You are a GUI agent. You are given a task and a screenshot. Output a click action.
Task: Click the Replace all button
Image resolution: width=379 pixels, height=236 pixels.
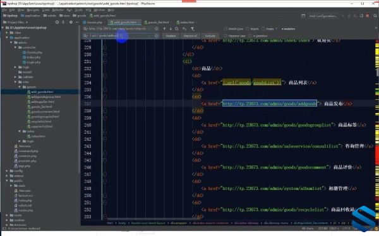coord(190,36)
